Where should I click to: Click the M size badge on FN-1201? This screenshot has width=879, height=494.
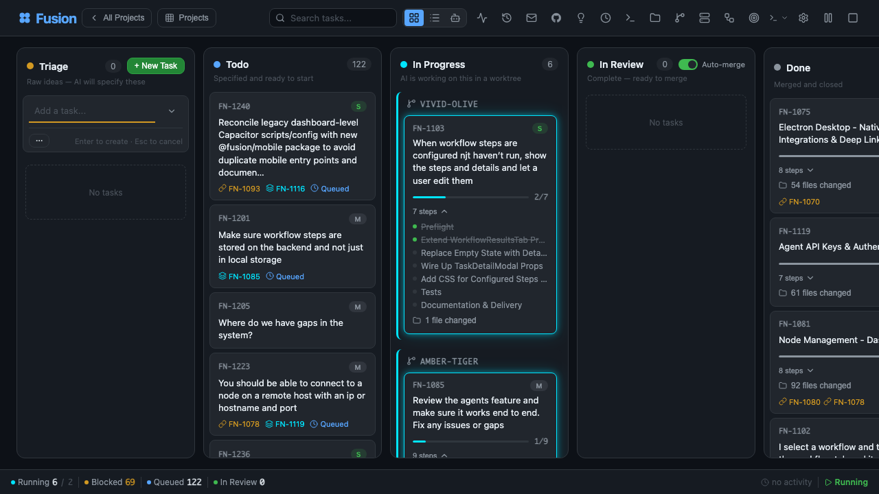tap(357, 219)
